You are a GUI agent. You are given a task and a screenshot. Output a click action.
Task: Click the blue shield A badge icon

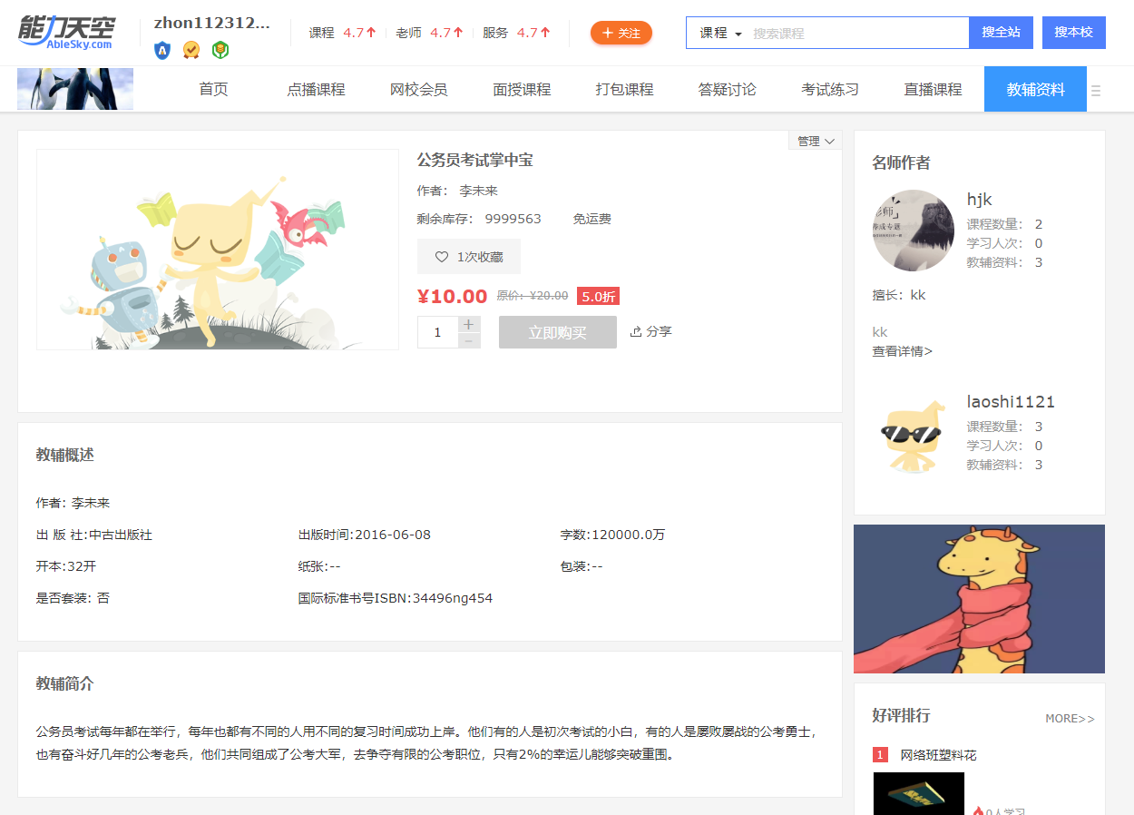point(162,50)
